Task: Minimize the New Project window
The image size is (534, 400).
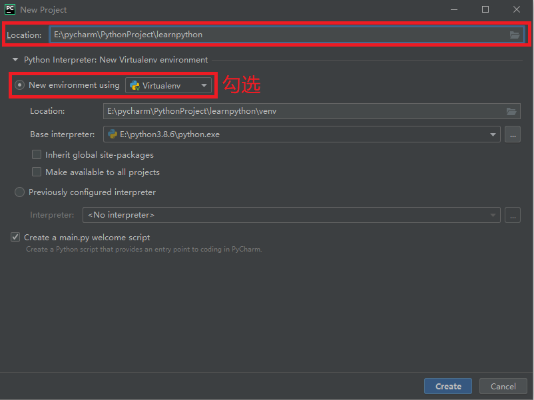Action: (454, 9)
